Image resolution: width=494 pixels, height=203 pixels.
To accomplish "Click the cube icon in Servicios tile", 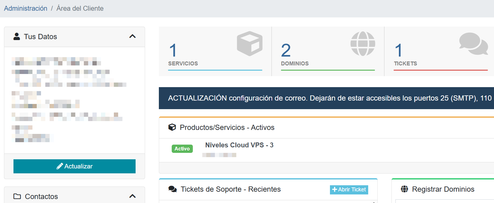I will pyautogui.click(x=249, y=44).
